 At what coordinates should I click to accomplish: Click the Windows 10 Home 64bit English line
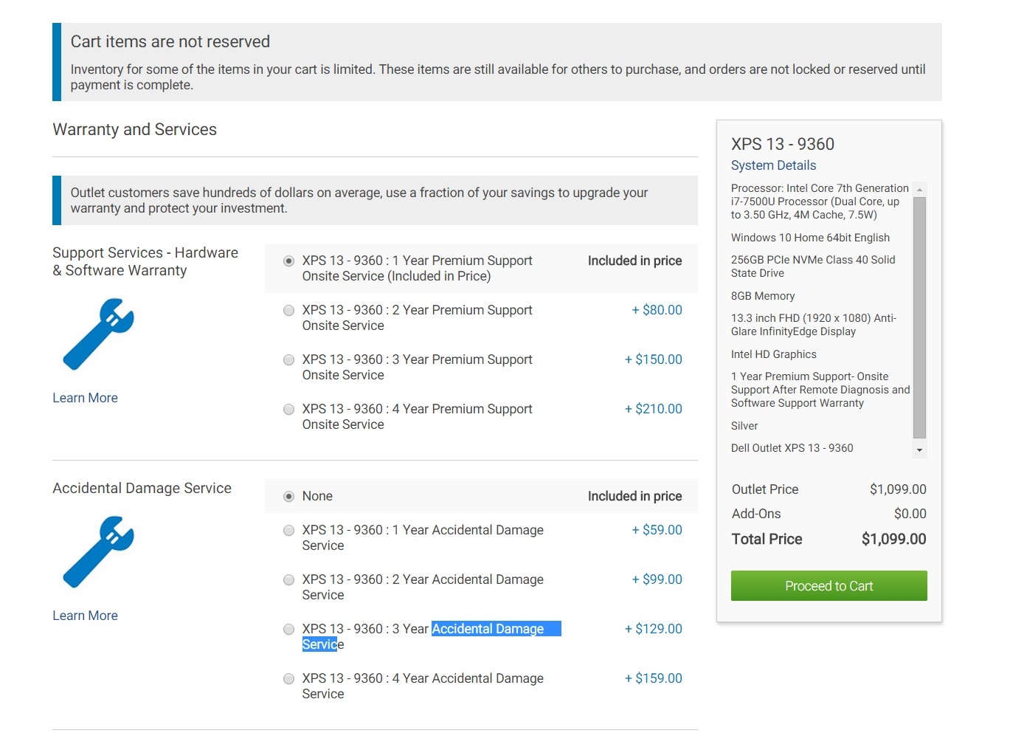[x=810, y=238]
